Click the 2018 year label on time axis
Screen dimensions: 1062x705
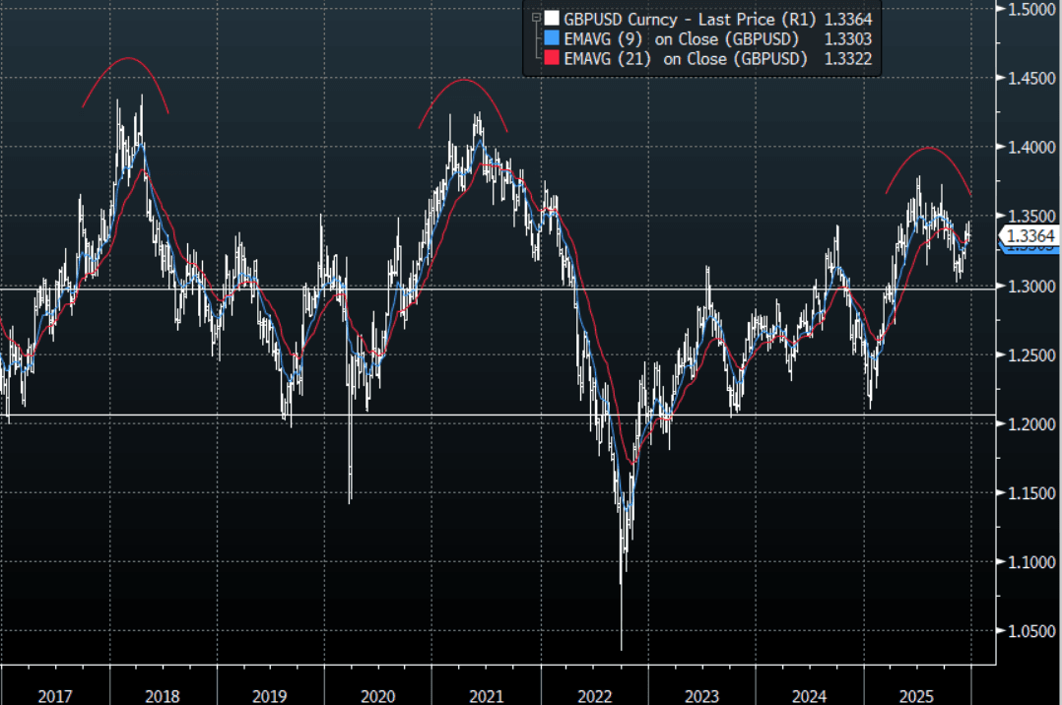point(163,695)
